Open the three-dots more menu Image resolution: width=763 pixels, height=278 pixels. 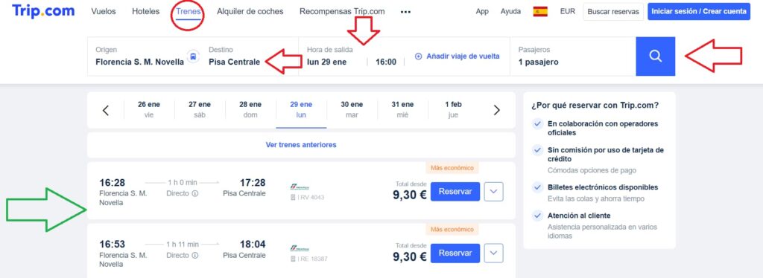click(405, 12)
